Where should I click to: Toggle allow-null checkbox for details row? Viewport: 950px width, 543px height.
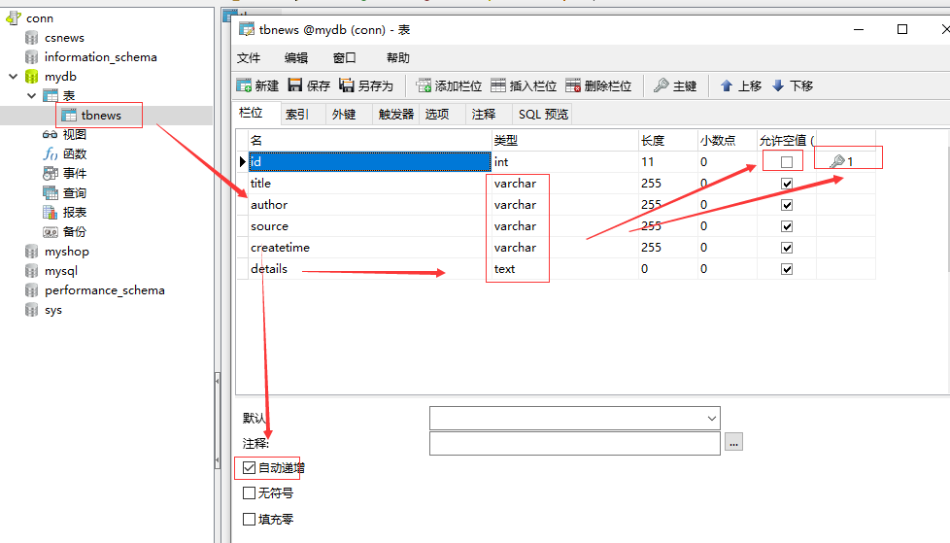click(x=787, y=269)
